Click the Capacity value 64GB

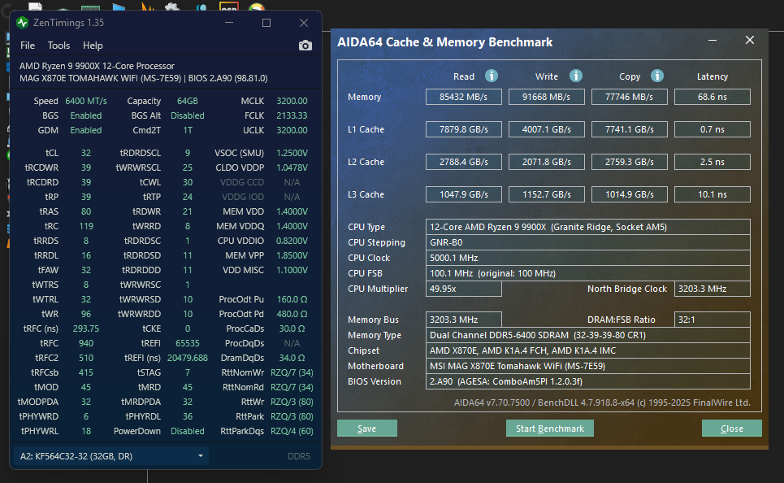point(188,101)
